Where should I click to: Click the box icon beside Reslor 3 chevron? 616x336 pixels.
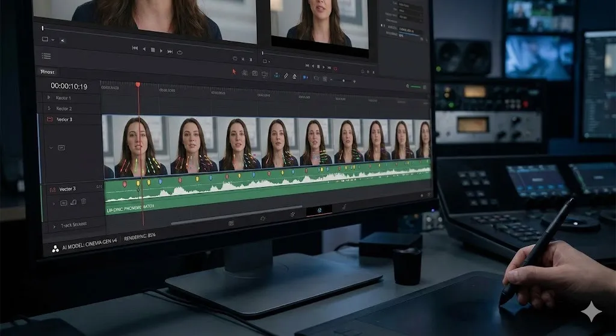[x=61, y=148]
